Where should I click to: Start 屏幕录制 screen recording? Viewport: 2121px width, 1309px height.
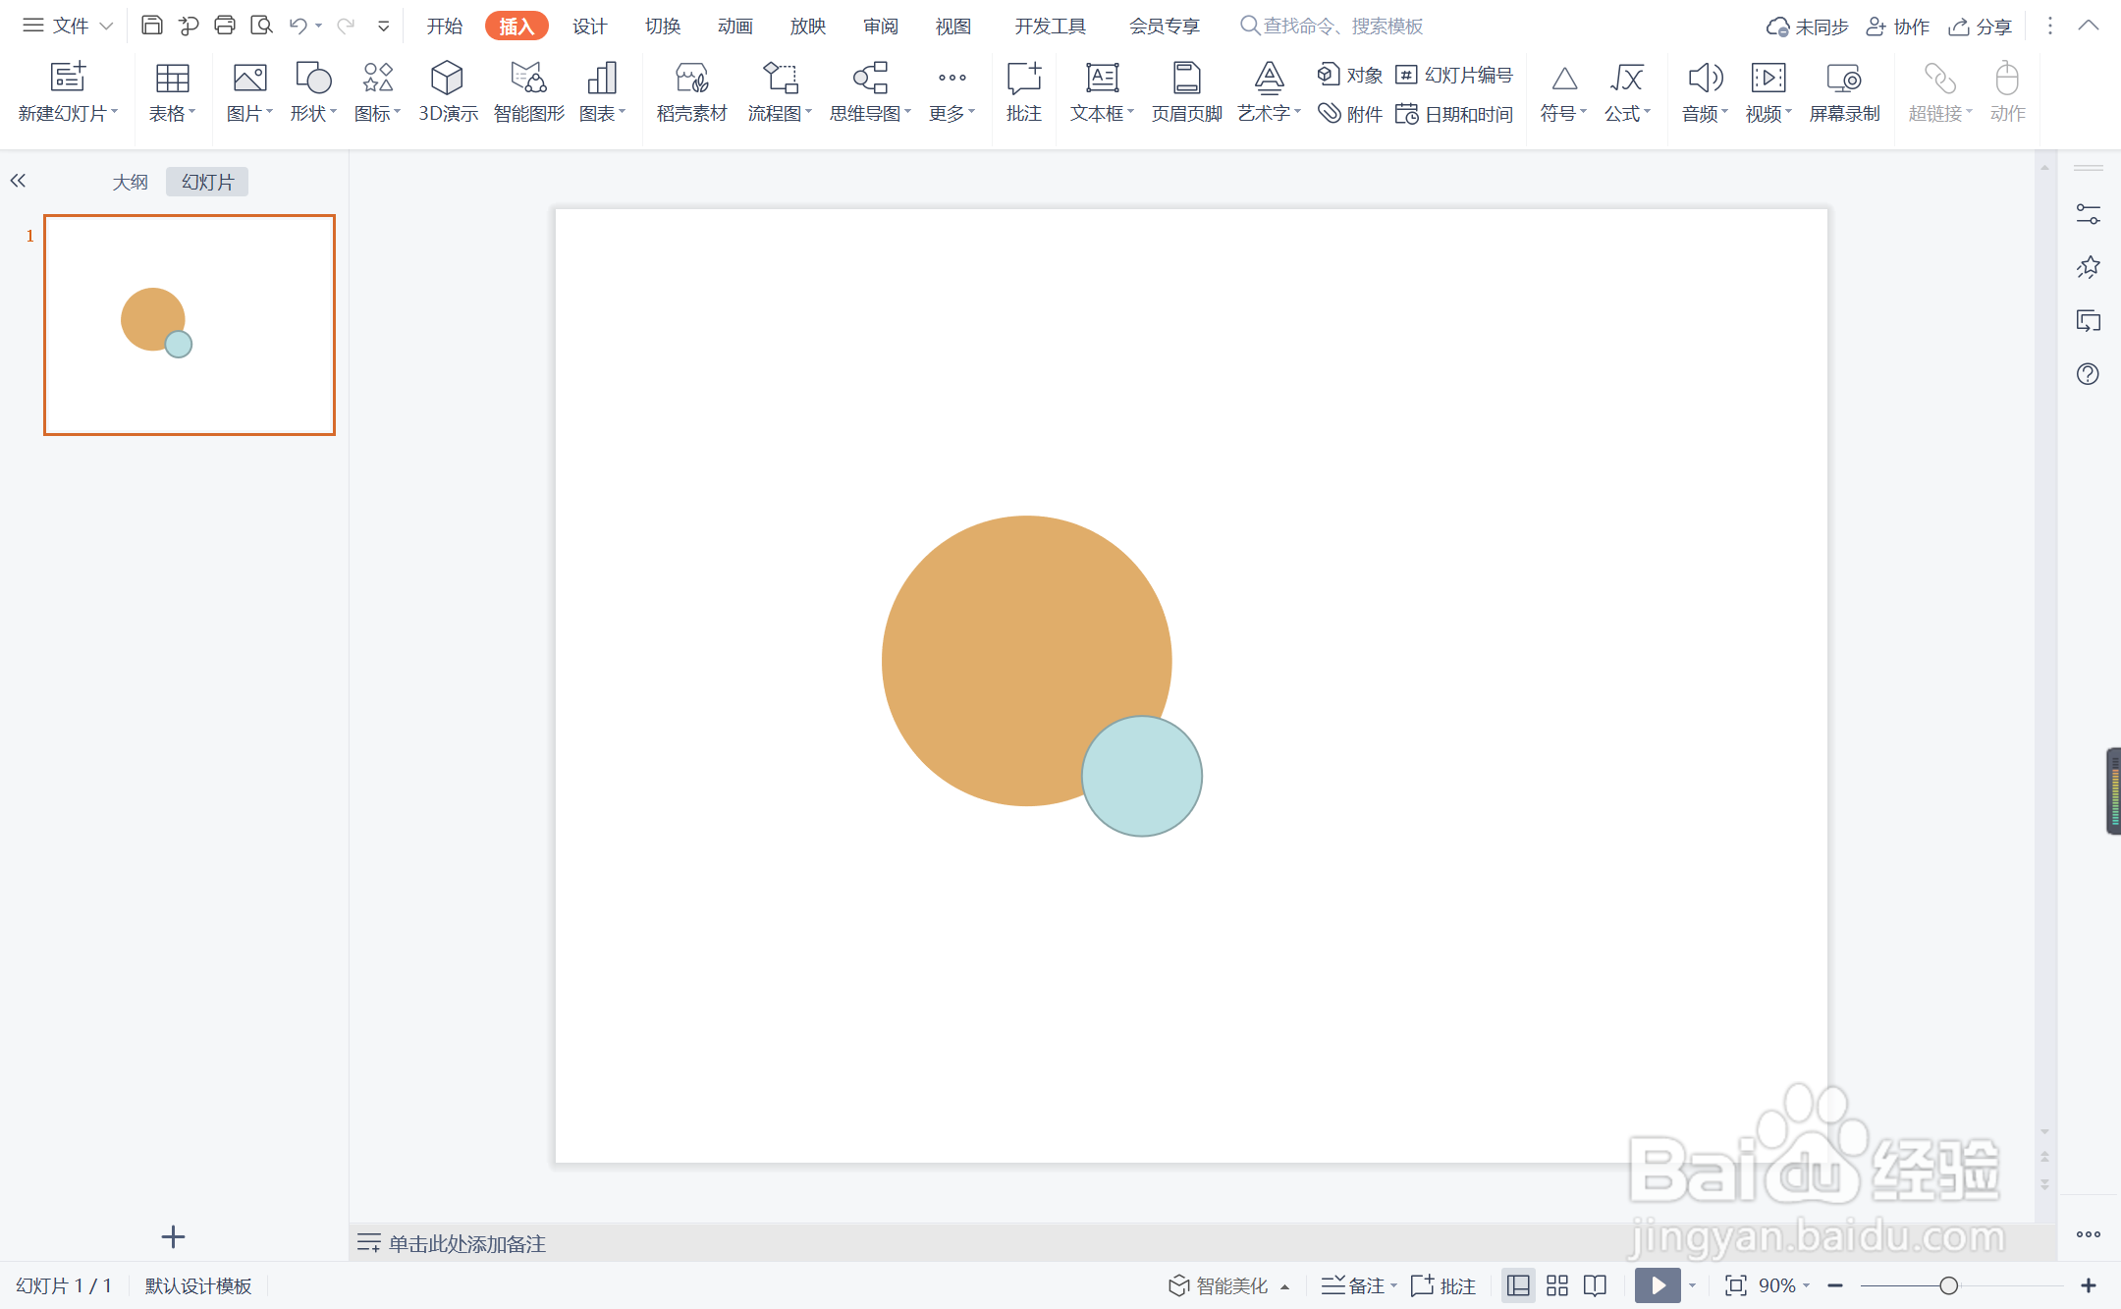pos(1844,92)
